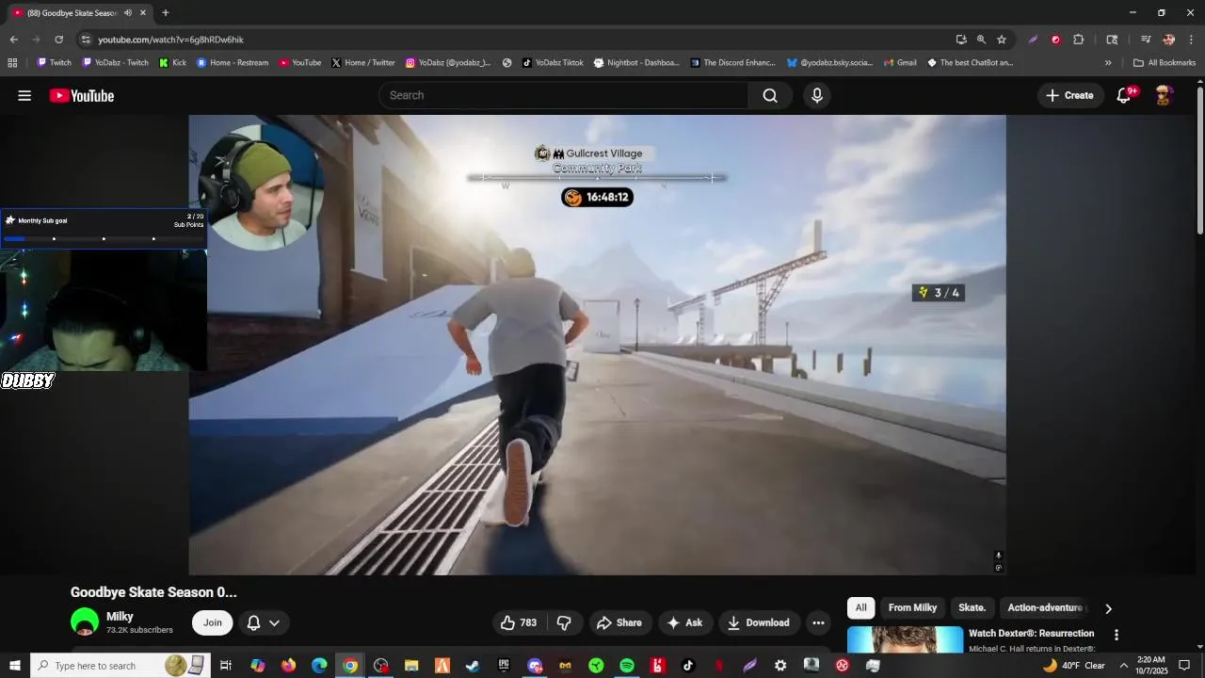The image size is (1205, 678).
Task: Open a new browser tab
Action: coord(166,13)
